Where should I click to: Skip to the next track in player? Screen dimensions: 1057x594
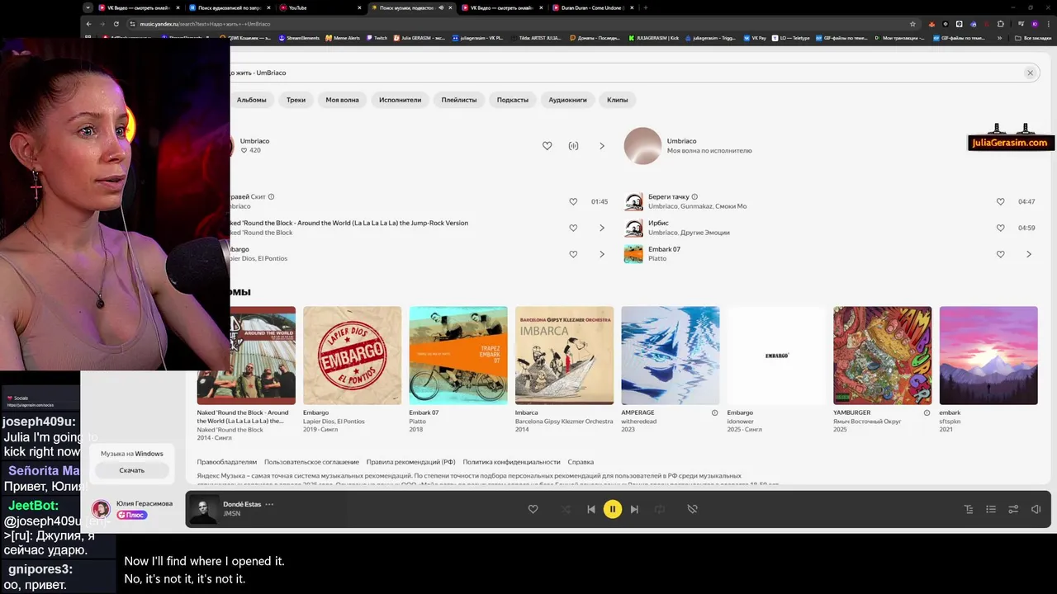pos(634,509)
